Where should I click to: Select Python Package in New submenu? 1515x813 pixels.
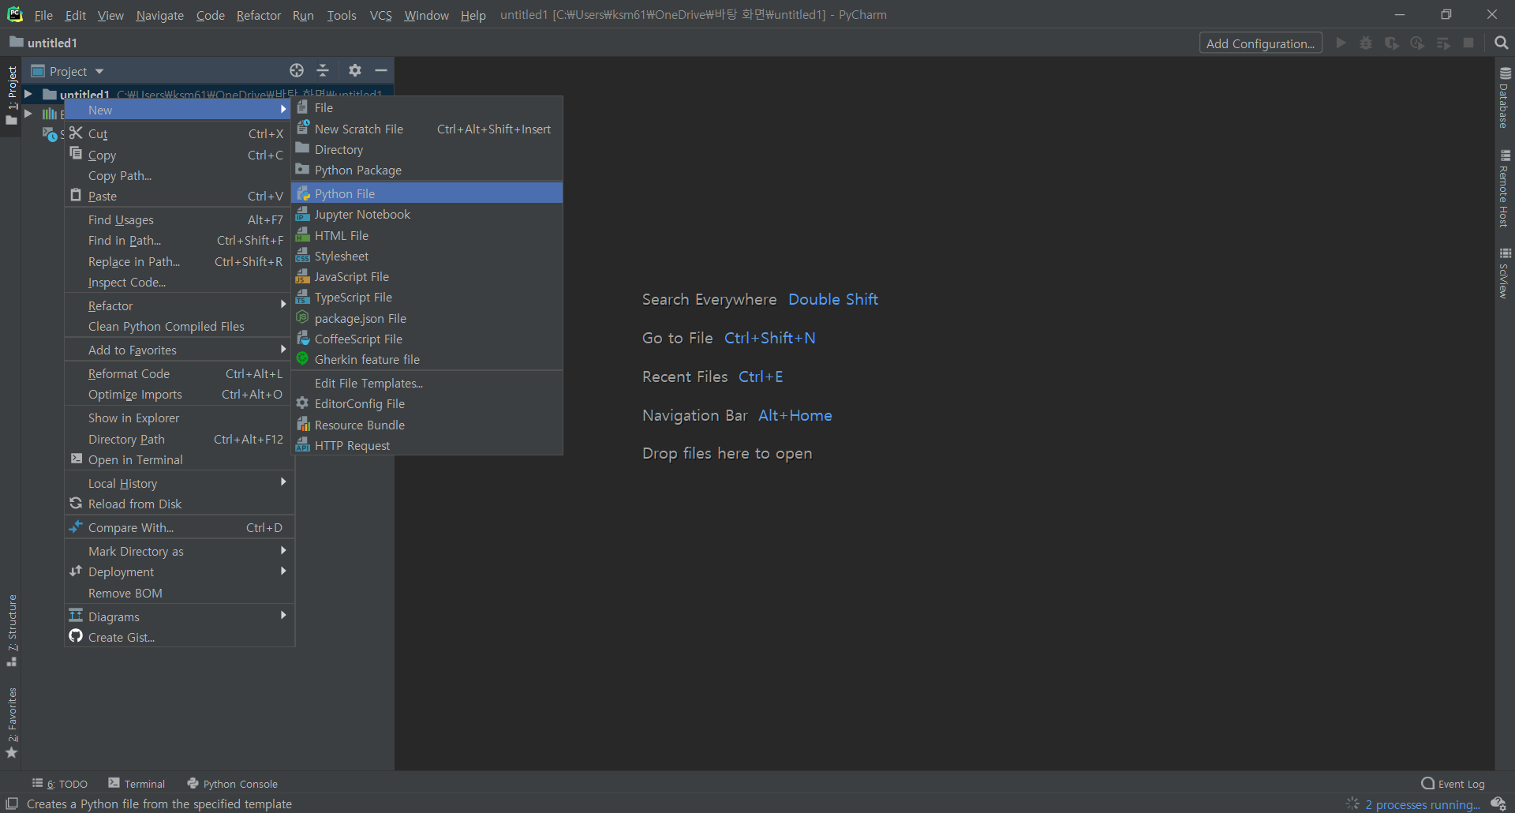click(427, 170)
